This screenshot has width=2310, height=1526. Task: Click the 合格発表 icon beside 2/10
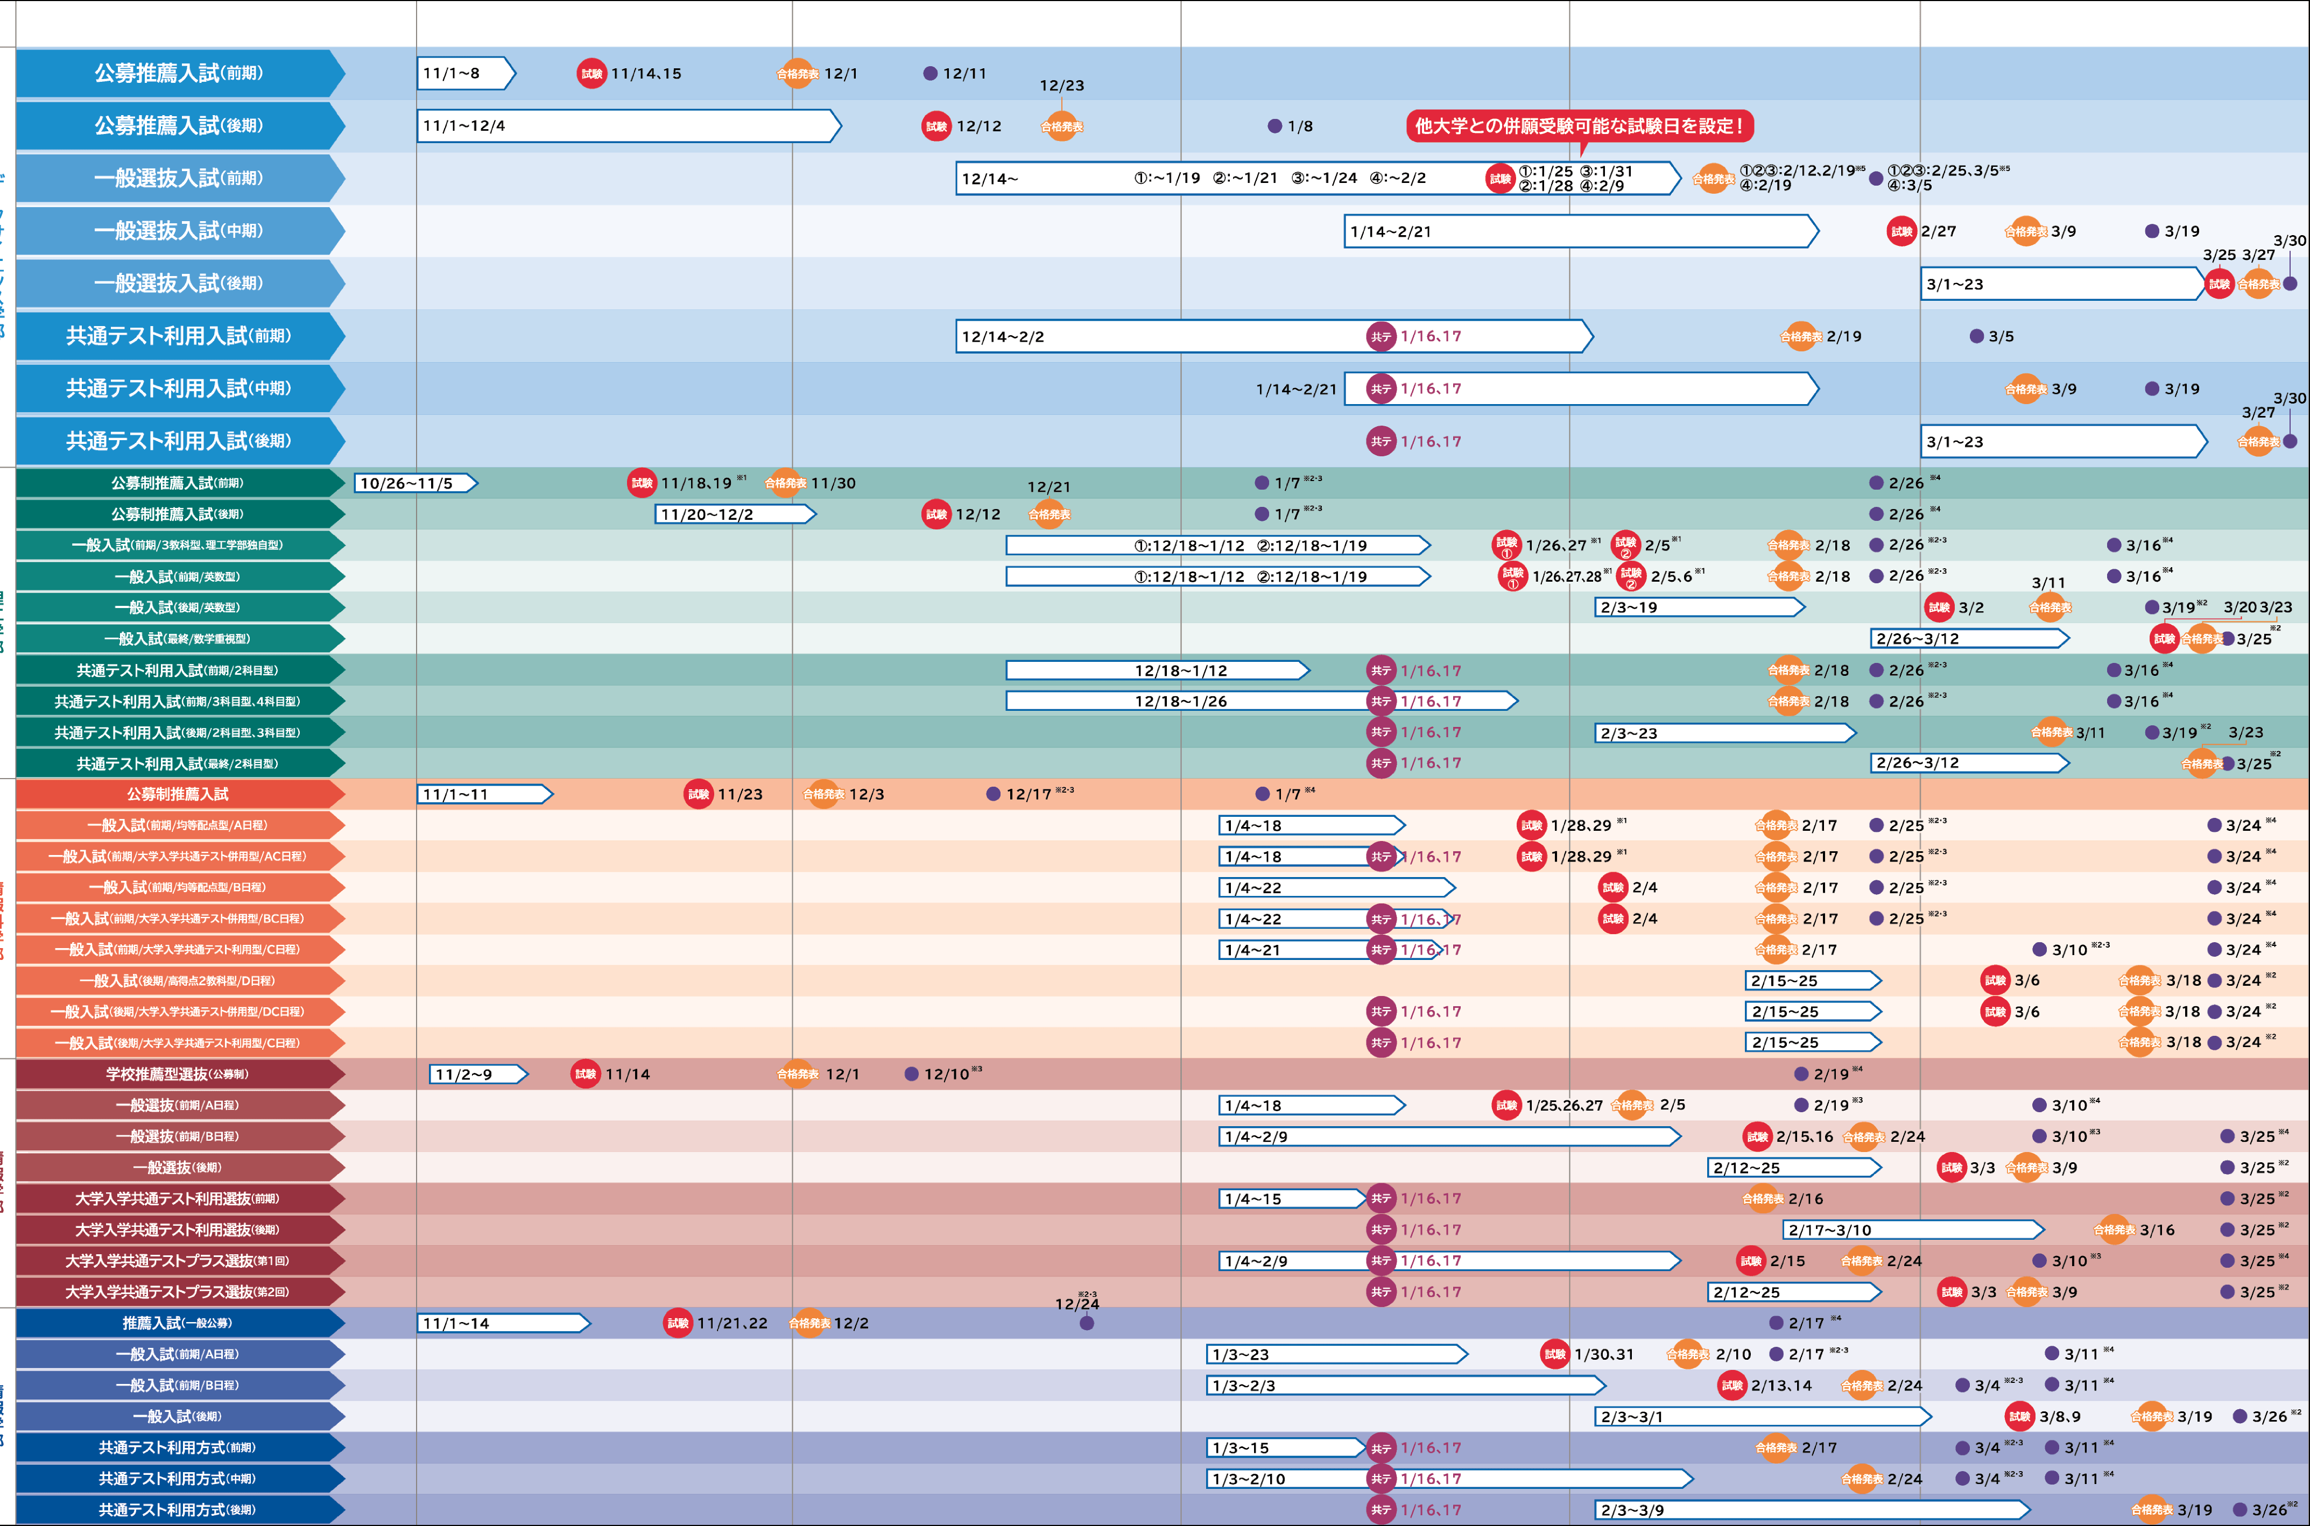click(1688, 1354)
